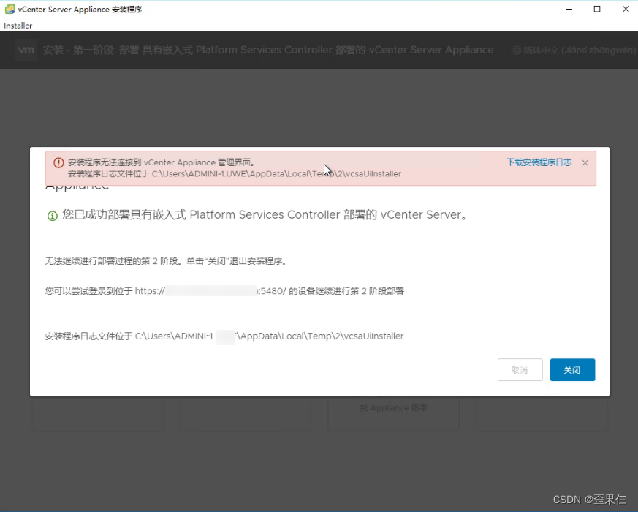Open the Installer menu
Image resolution: width=638 pixels, height=512 pixels.
(18, 26)
